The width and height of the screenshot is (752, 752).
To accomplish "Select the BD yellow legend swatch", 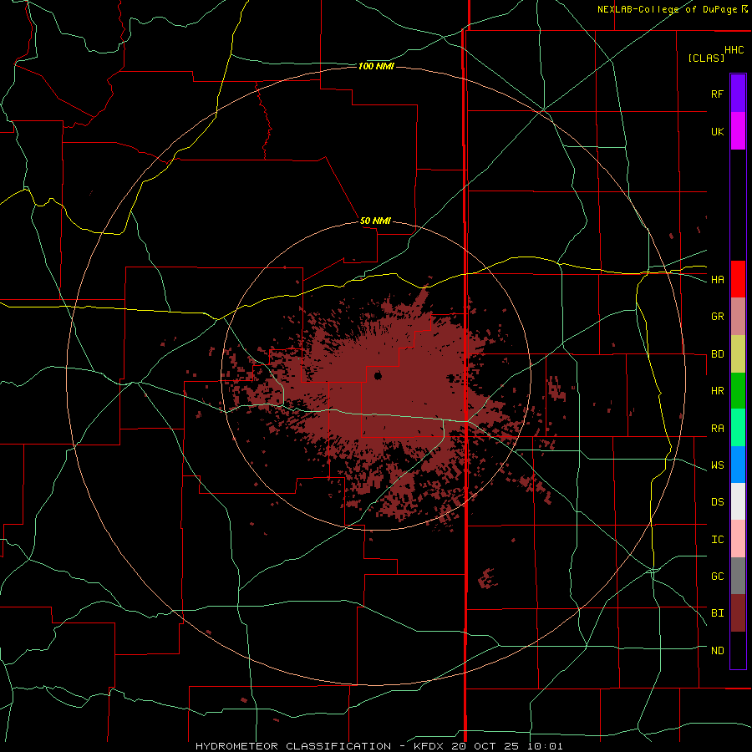I will pos(738,354).
